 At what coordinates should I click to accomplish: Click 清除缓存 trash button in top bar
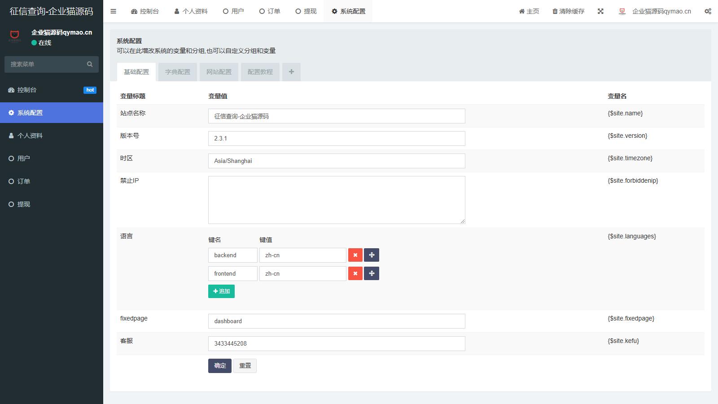pyautogui.click(x=568, y=11)
